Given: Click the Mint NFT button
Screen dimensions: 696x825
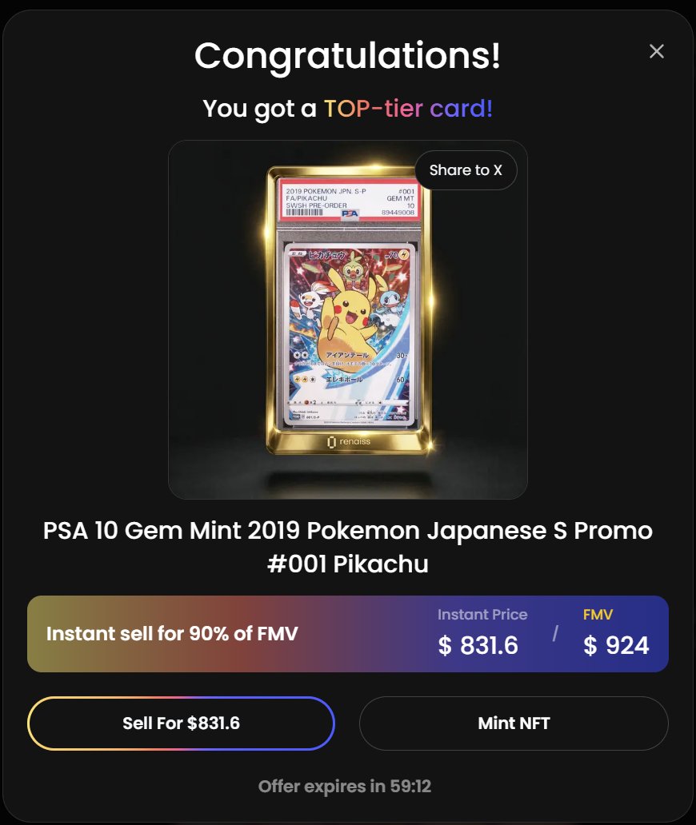Looking at the screenshot, I should click(x=514, y=723).
